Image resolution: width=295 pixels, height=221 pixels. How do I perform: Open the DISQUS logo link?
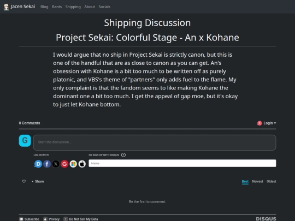pos(266,219)
